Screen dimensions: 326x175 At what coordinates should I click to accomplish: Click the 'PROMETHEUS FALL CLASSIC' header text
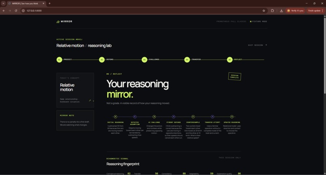(x=231, y=21)
